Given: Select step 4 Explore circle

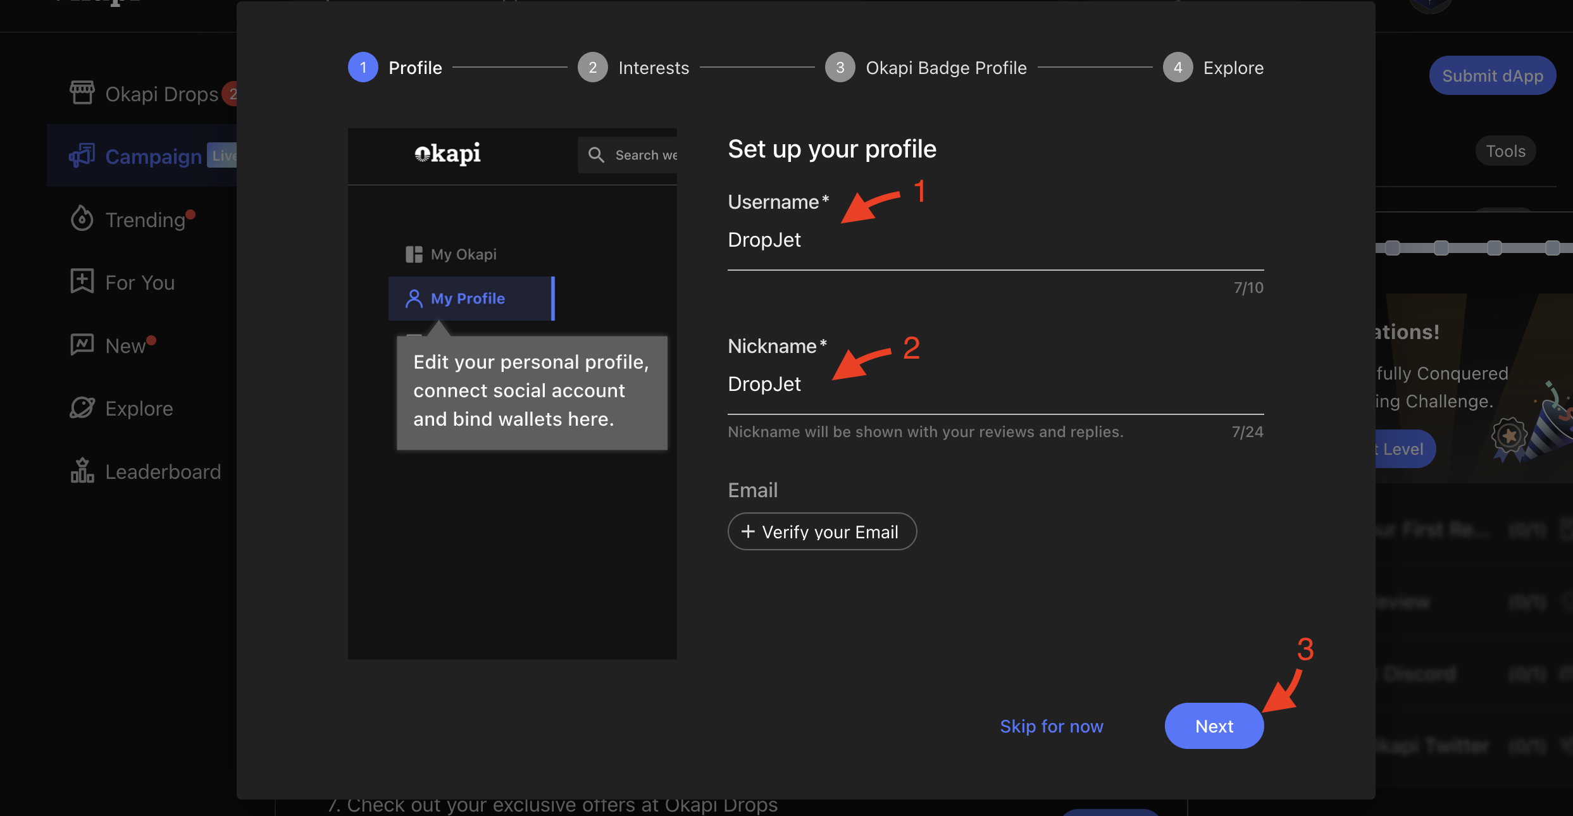Looking at the screenshot, I should [1178, 67].
